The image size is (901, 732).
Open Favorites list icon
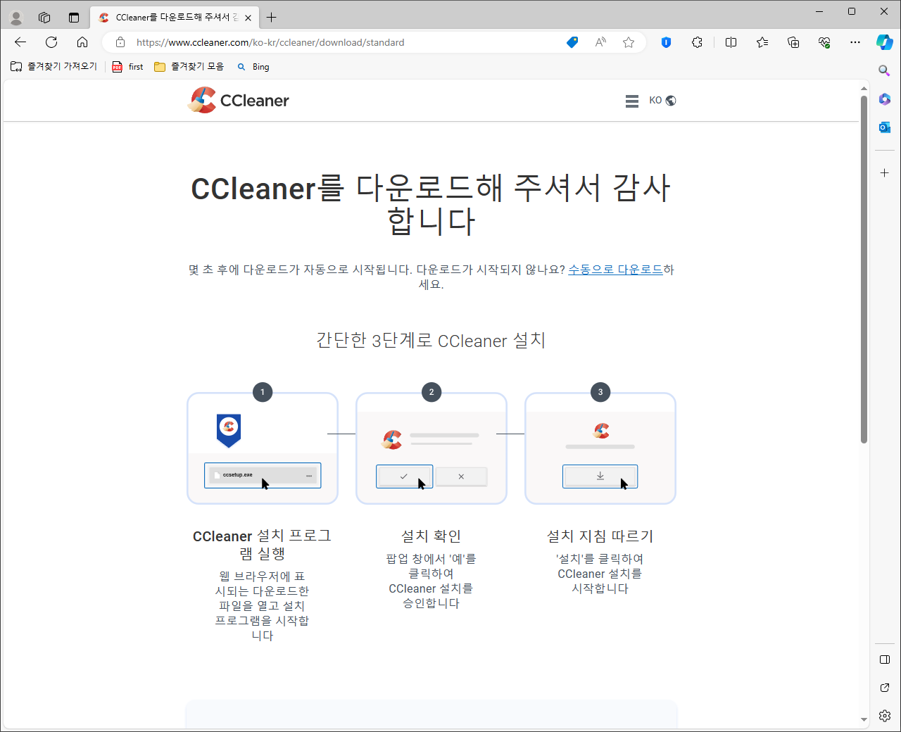(x=762, y=42)
